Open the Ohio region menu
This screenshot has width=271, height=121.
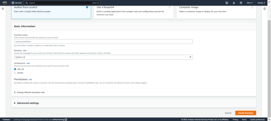point(250,3)
